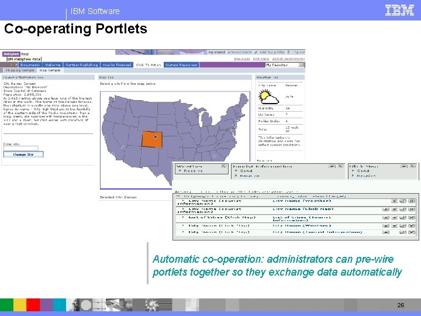Move down the wire targeting City Name (Click Map)
Screen dimensions: 421x316
(x=394, y=209)
